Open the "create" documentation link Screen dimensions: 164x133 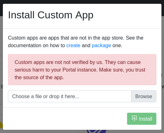(x=73, y=46)
